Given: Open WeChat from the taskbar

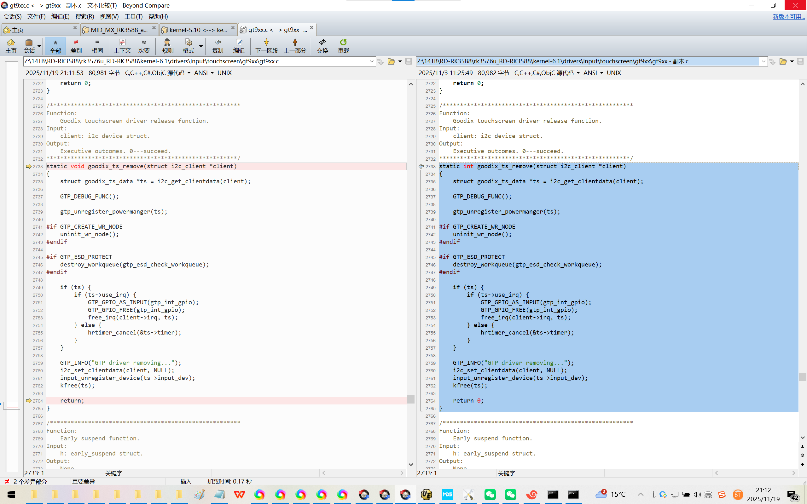Looking at the screenshot, I should pos(490,494).
